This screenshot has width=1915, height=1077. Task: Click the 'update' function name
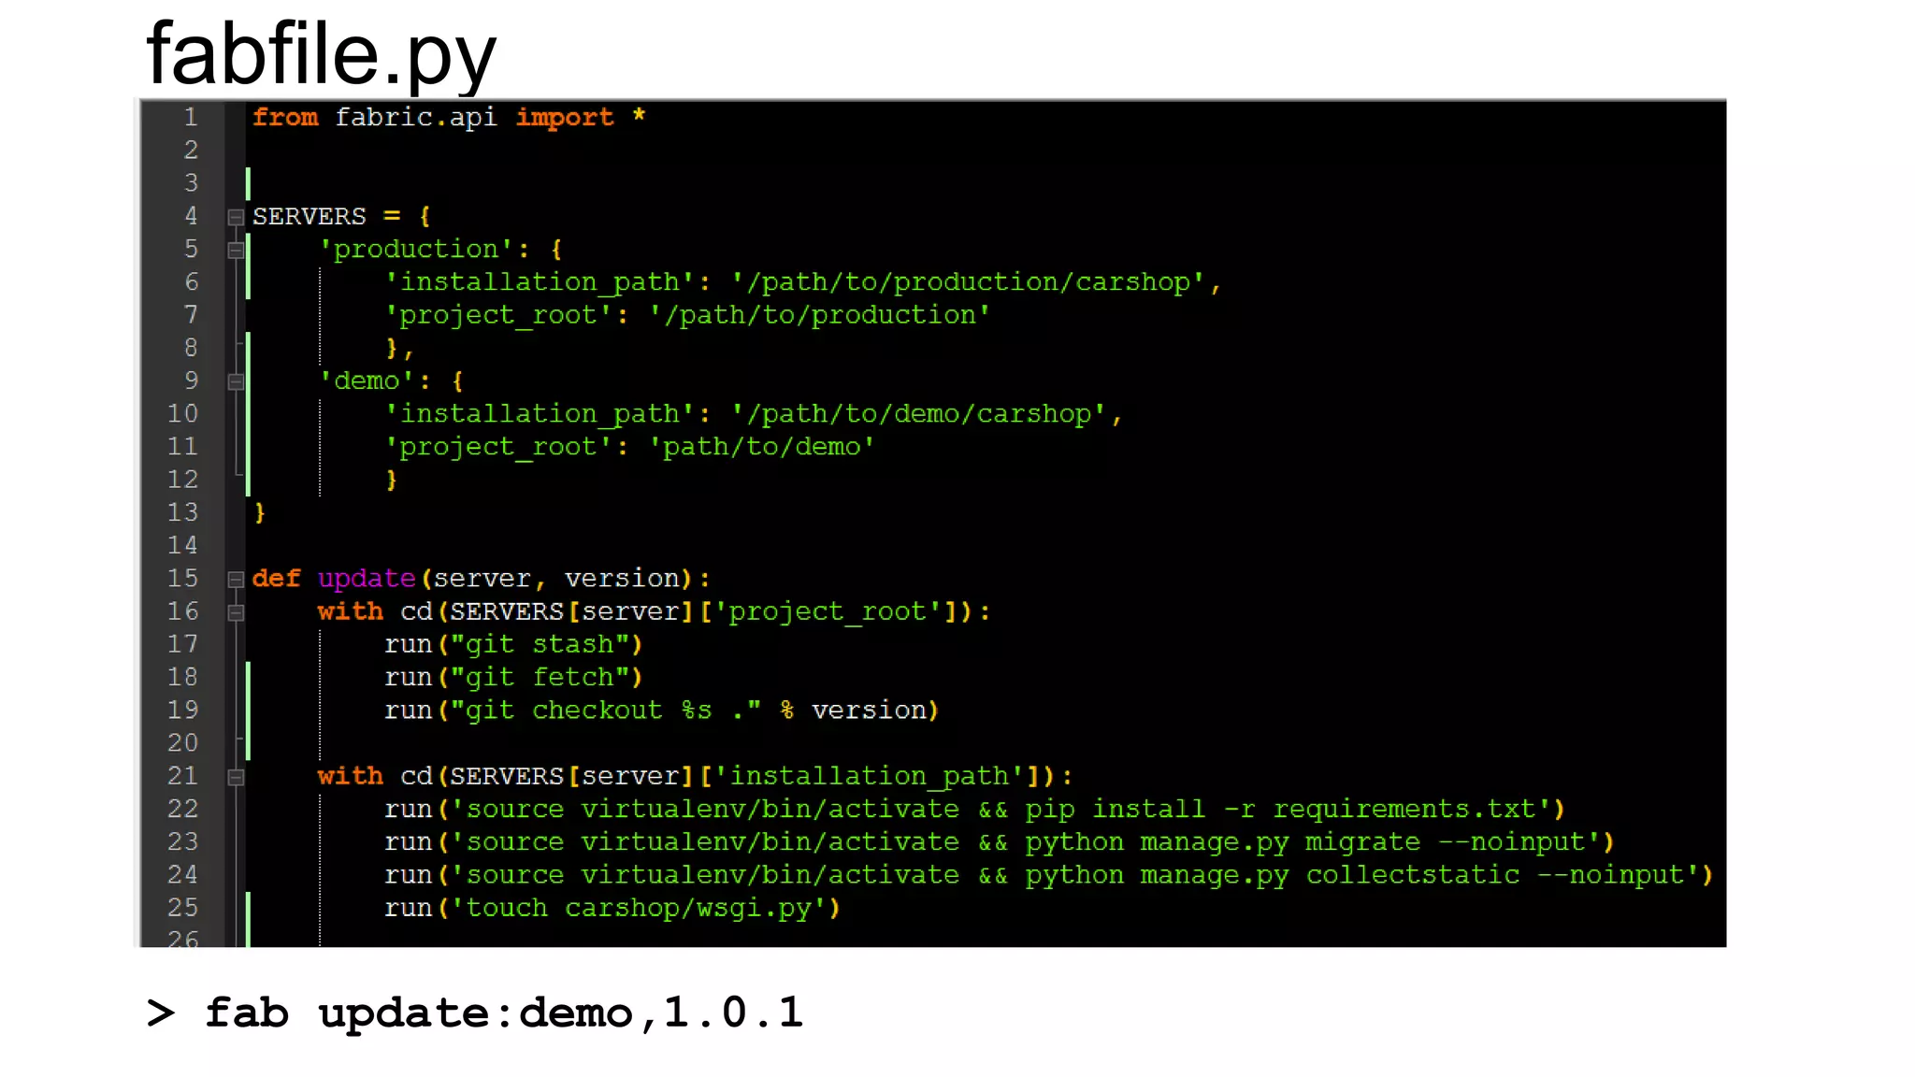[x=367, y=579]
